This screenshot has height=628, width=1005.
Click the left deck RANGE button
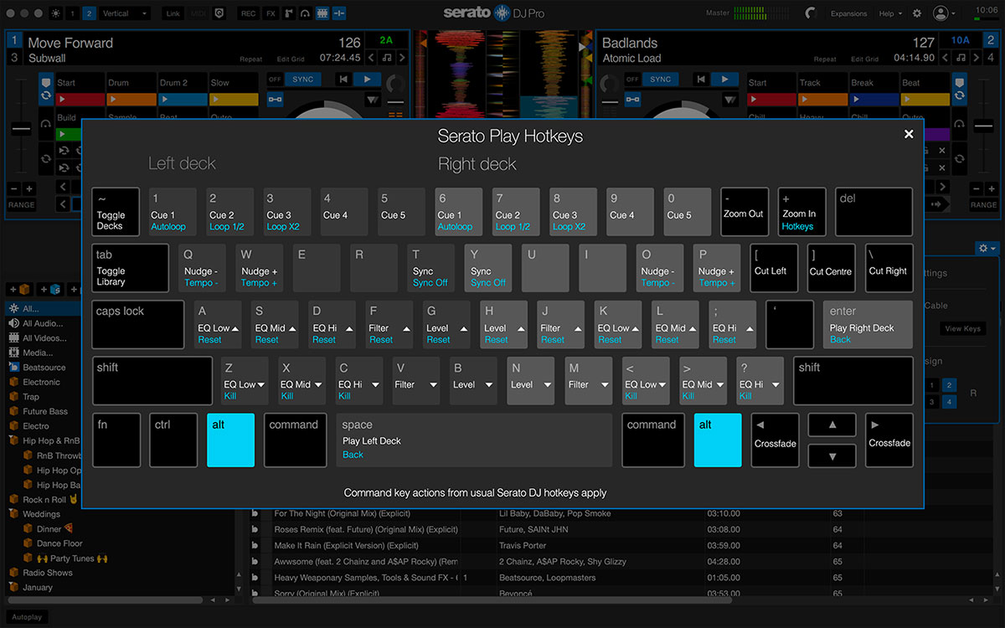click(22, 204)
